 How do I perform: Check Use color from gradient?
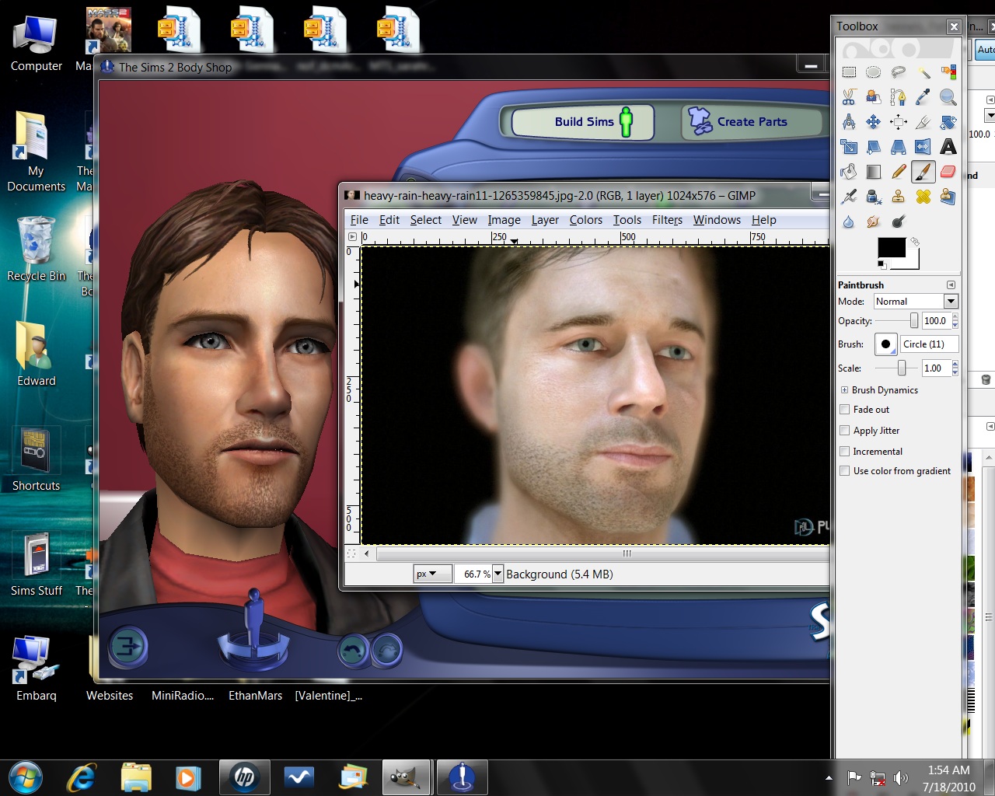click(845, 471)
